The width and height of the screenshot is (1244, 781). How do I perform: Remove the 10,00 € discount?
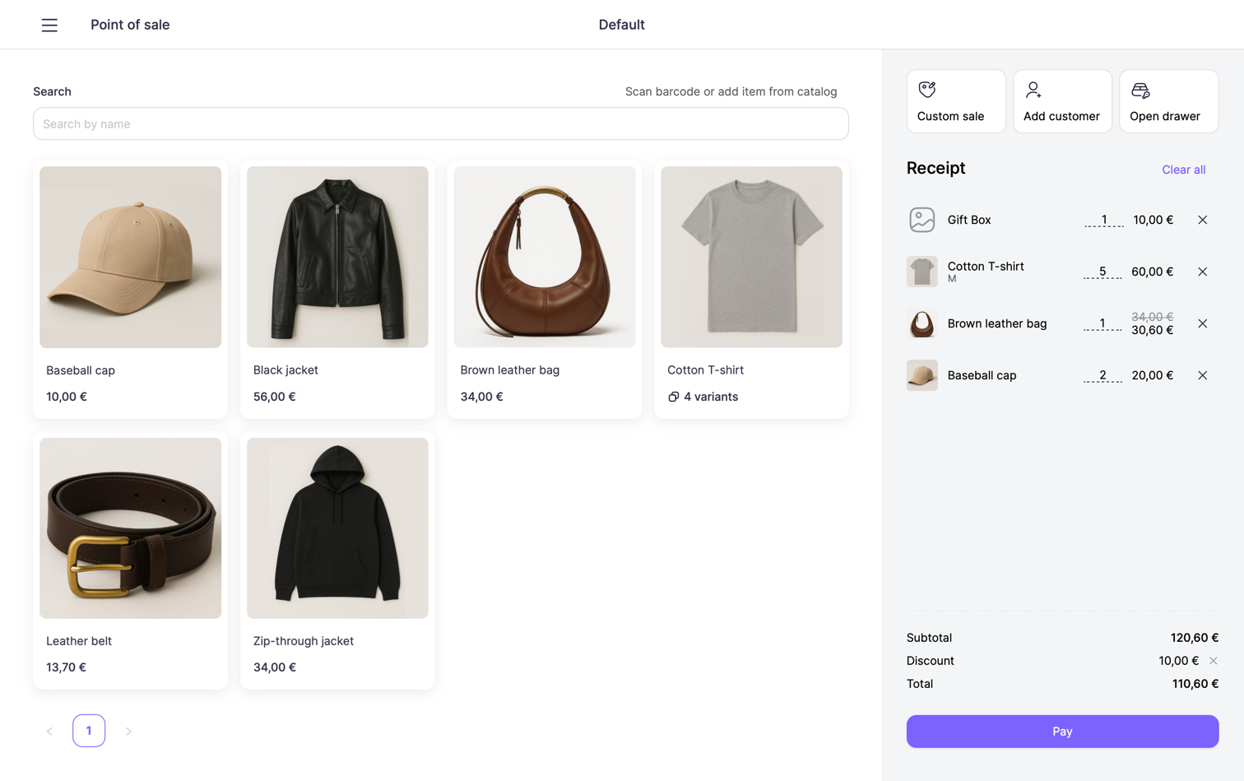[1213, 661]
